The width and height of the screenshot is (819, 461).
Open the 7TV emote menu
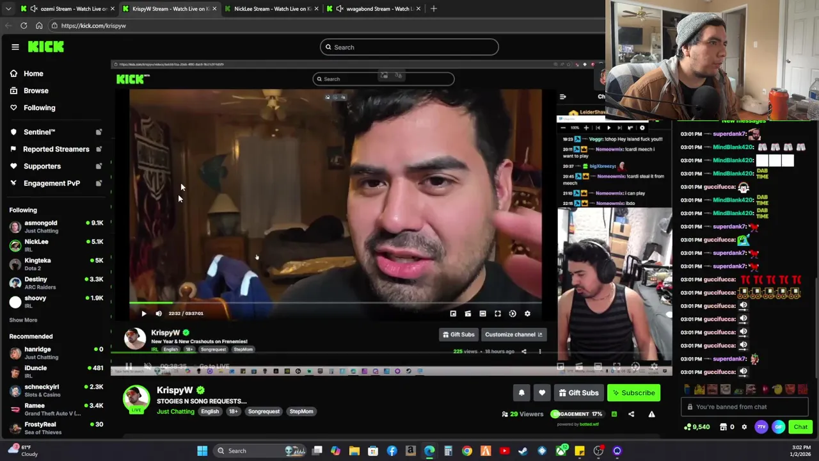pyautogui.click(x=761, y=427)
